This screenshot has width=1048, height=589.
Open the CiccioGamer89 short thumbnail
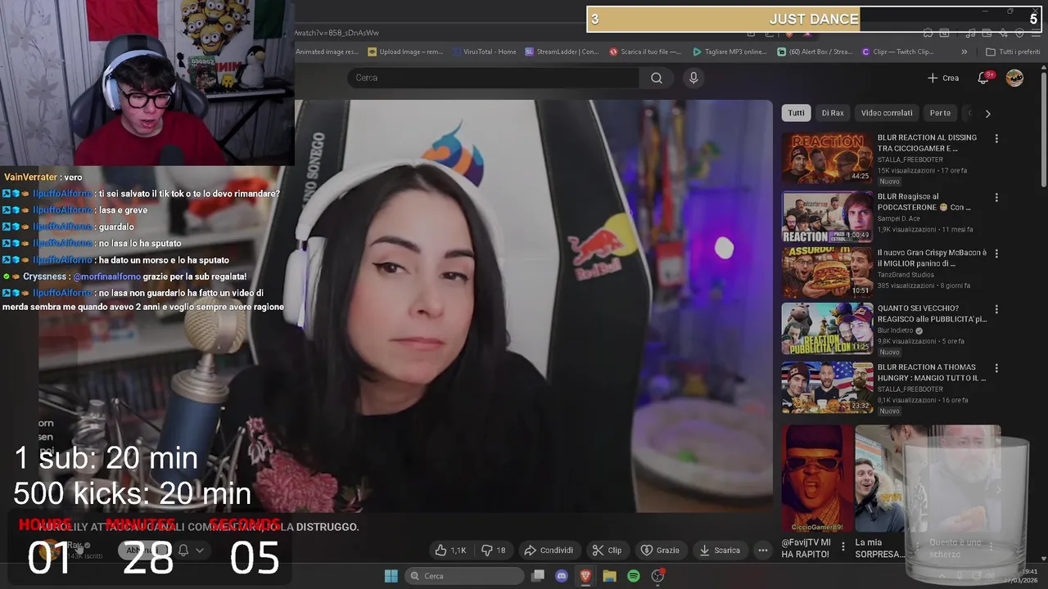(x=816, y=479)
